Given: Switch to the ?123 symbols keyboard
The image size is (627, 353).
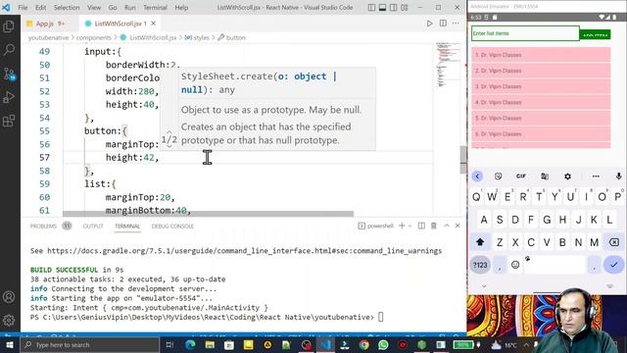Looking at the screenshot, I should point(480,265).
